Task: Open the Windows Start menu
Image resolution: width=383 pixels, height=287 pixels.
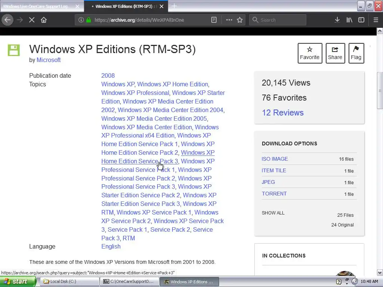Action: [18, 281]
